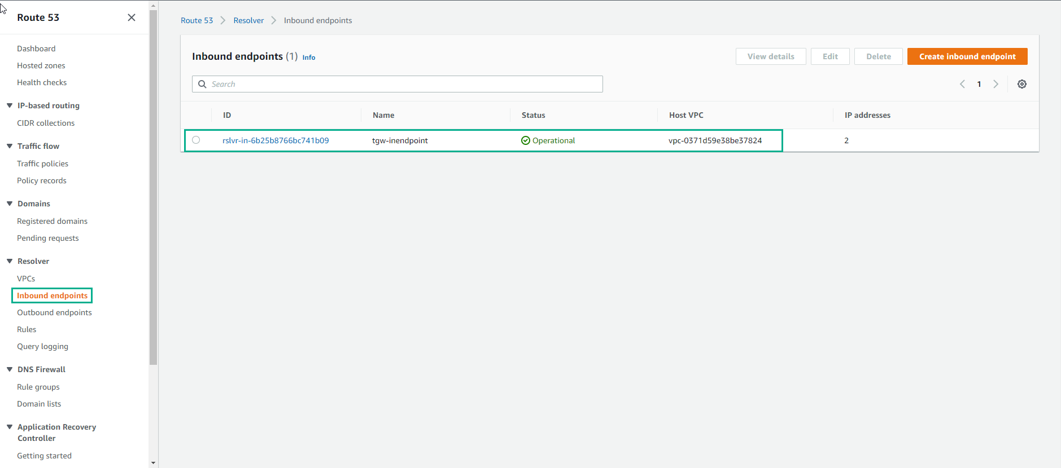Click Create inbound endpoint button
The width and height of the screenshot is (1061, 468).
tap(967, 56)
